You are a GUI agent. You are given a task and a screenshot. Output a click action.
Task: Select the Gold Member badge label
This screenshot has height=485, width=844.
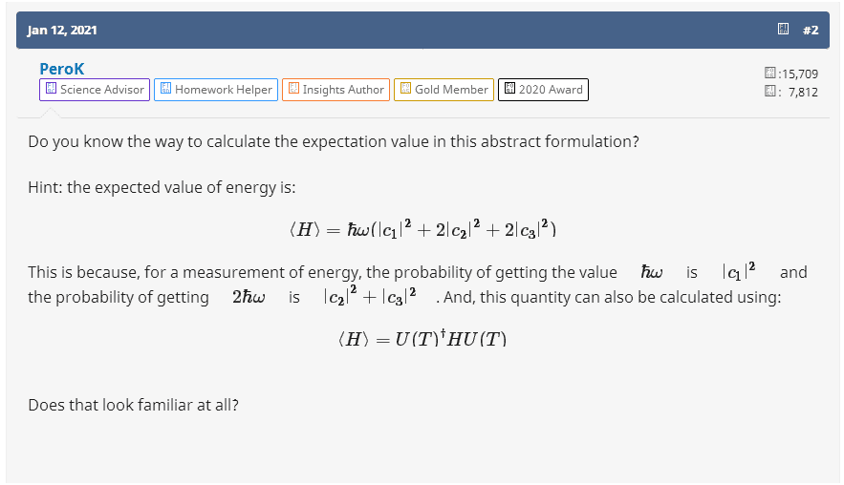[x=451, y=90]
